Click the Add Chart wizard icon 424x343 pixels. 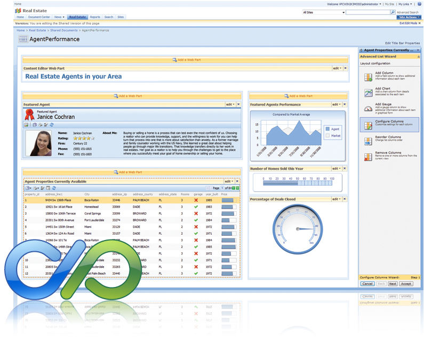[368, 93]
